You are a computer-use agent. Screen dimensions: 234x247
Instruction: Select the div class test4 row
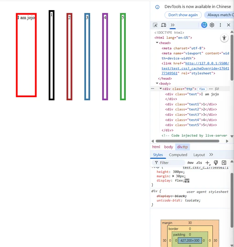point(191,120)
